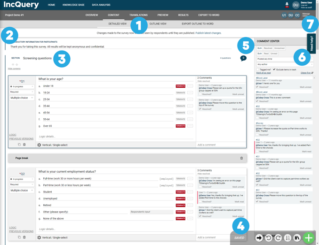
Task: Filter comments by Unresolved
Action: (279, 48)
